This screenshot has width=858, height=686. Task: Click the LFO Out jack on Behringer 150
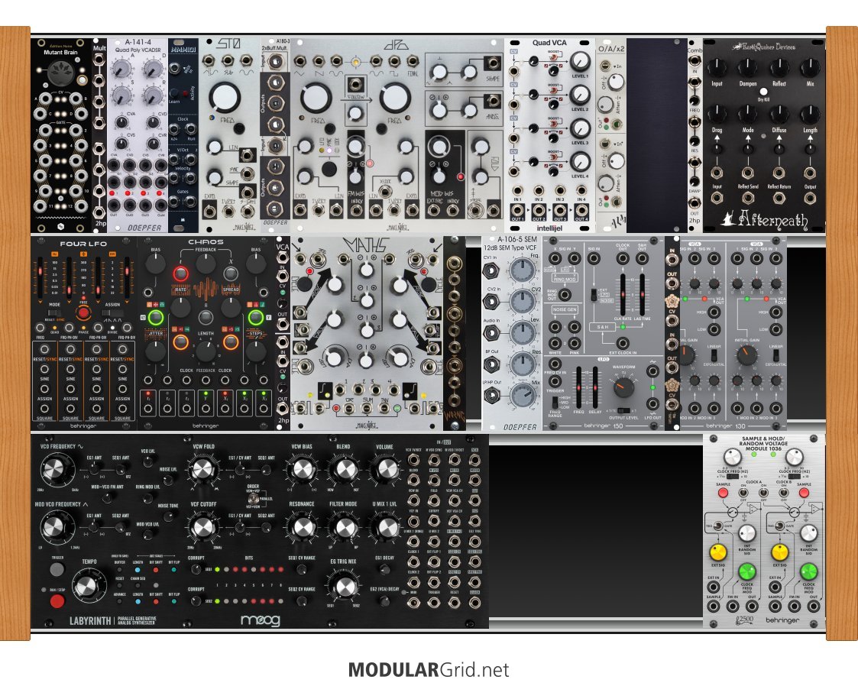point(652,404)
